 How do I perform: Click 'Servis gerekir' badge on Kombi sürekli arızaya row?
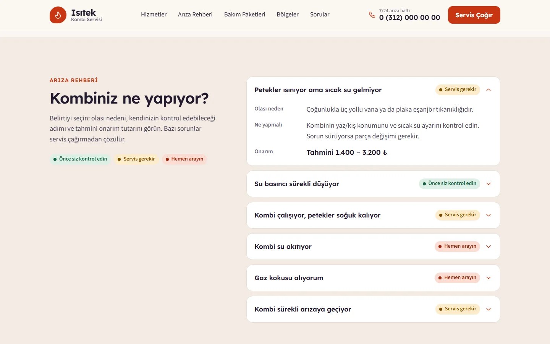click(458, 309)
